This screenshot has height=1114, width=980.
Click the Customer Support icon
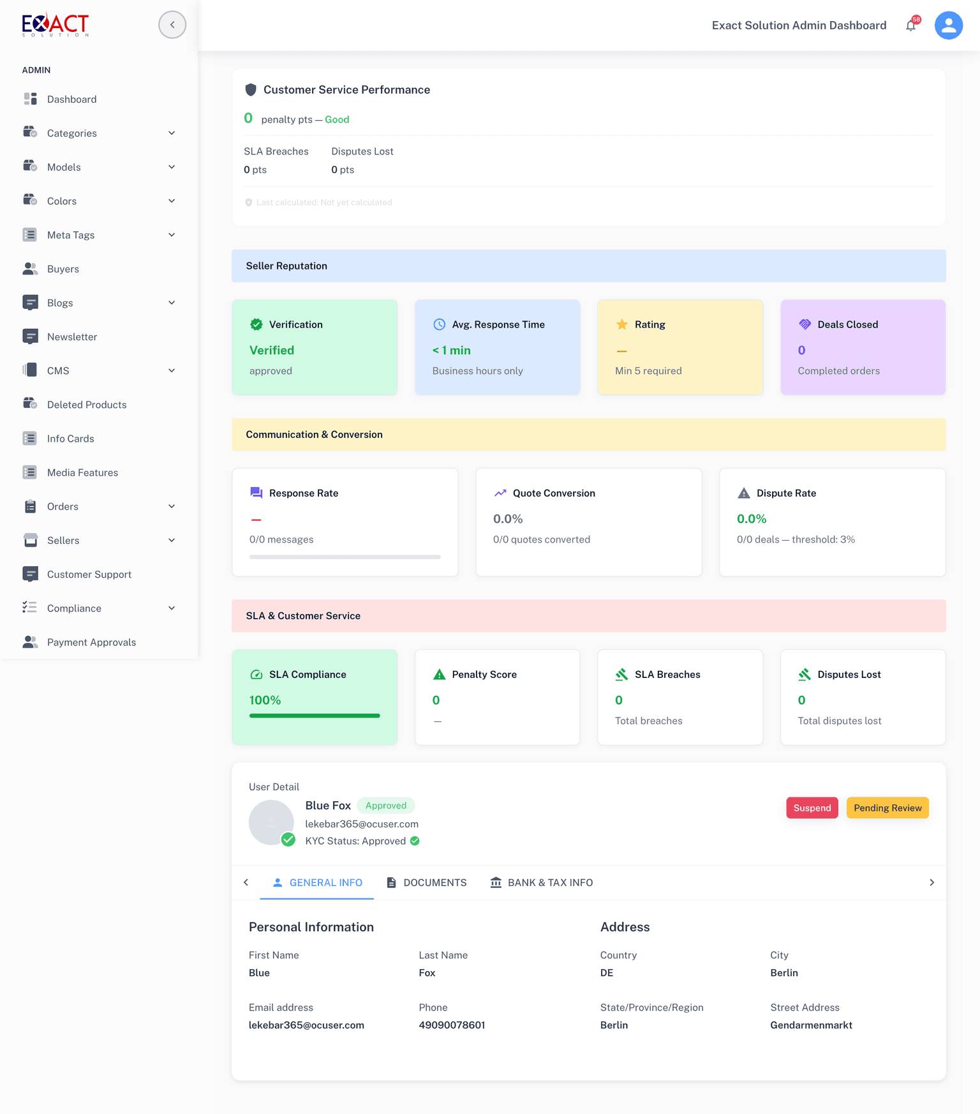[x=30, y=574]
